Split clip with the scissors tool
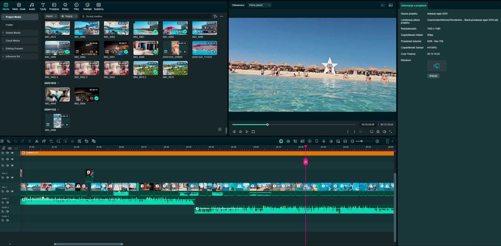 [37, 141]
